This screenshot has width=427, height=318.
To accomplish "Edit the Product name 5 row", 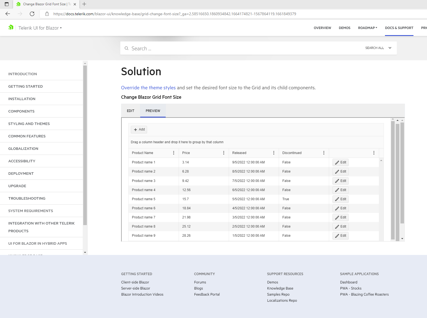I will click(x=340, y=199).
